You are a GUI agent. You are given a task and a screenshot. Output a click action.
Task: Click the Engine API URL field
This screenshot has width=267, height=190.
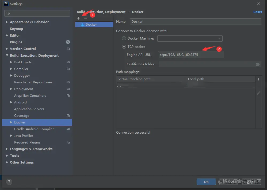191,55
